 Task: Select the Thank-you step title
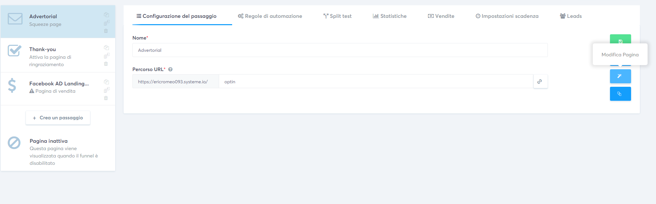coord(42,49)
